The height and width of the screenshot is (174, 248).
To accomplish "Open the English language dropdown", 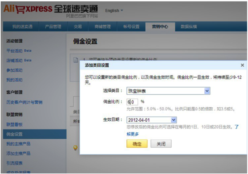I will pos(114,11).
